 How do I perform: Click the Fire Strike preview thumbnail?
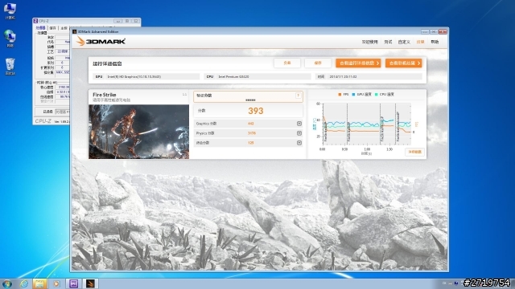[x=138, y=132]
